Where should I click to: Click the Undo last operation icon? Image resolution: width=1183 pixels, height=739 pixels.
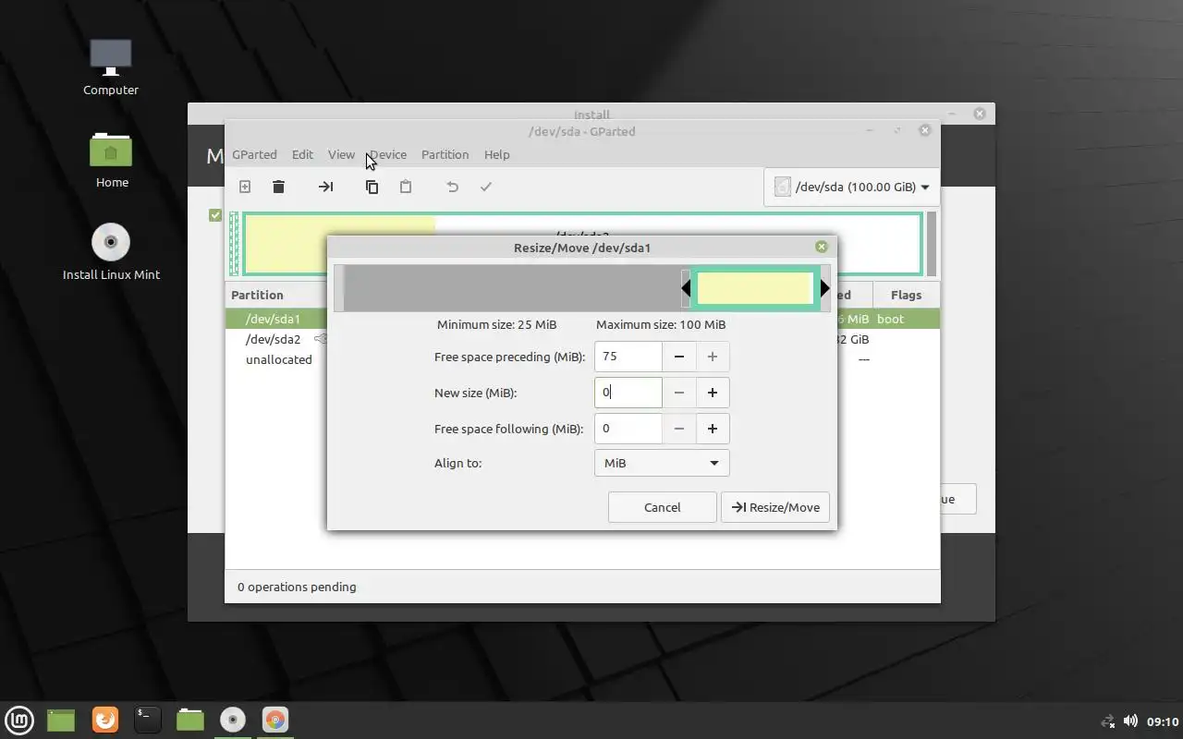(x=452, y=187)
